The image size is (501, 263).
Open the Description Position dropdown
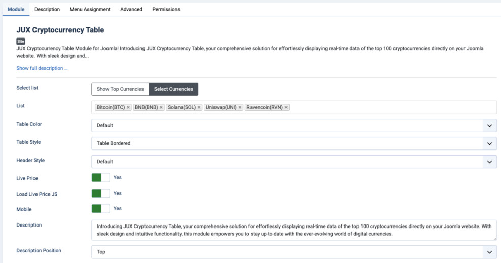(x=294, y=252)
